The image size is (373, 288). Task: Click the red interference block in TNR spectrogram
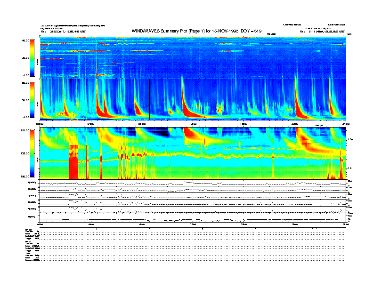[x=74, y=162]
